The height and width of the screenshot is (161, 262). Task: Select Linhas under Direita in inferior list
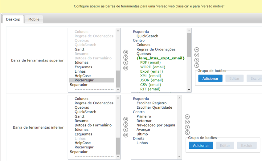click(142, 143)
